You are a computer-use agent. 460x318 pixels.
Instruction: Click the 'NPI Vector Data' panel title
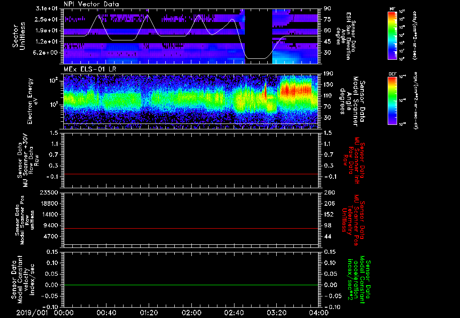click(x=91, y=4)
